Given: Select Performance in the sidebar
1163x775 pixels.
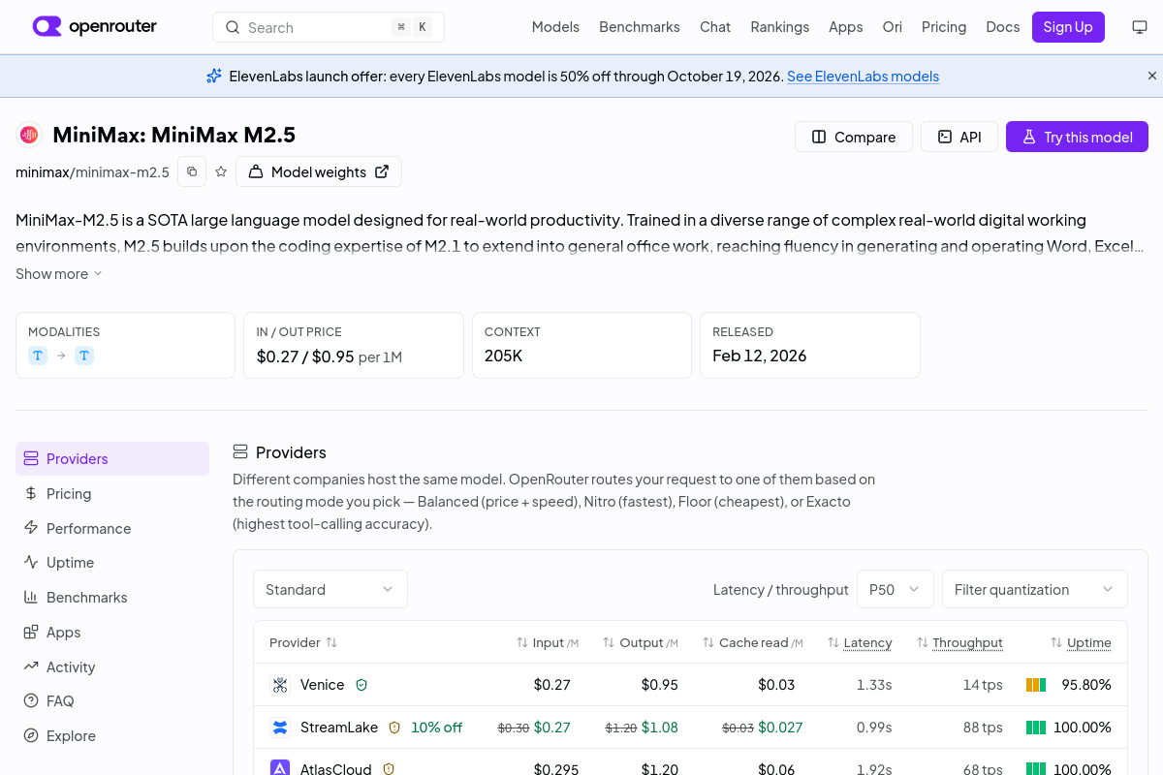Looking at the screenshot, I should [112, 529].
